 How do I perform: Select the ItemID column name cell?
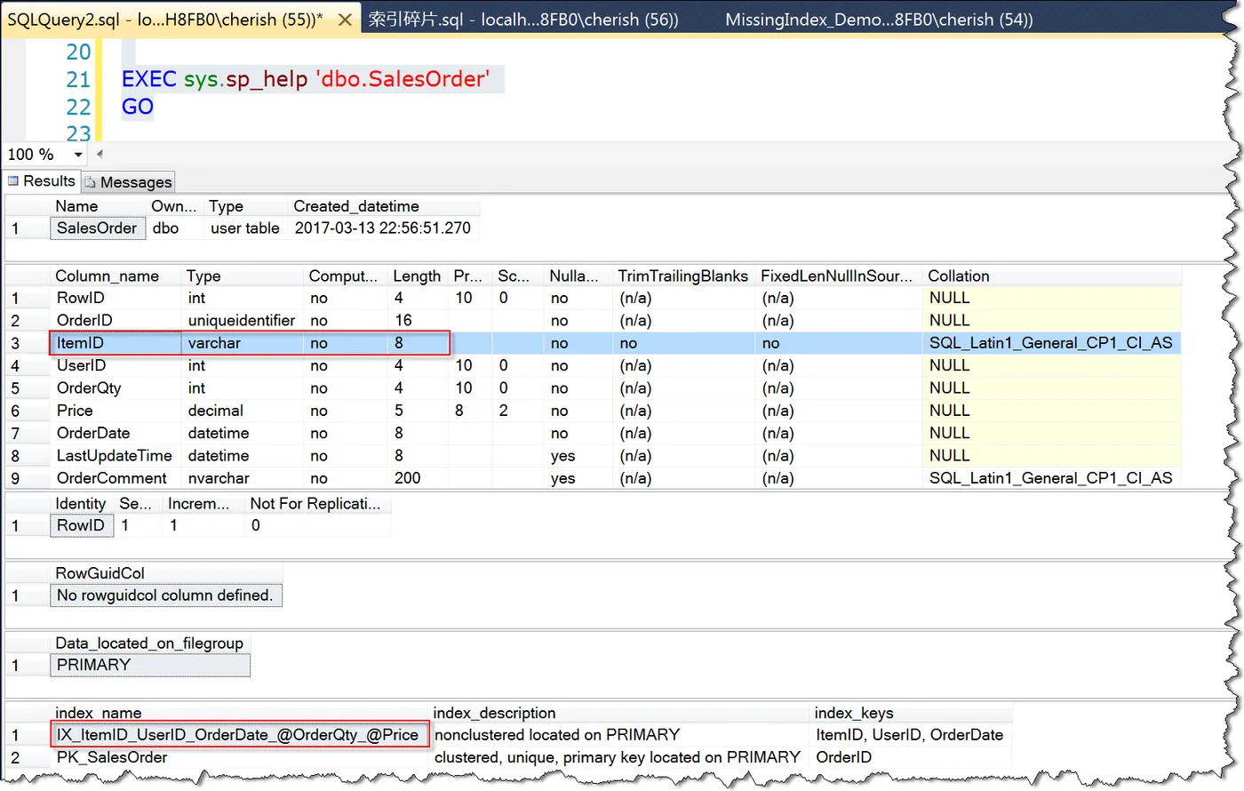pyautogui.click(x=116, y=343)
